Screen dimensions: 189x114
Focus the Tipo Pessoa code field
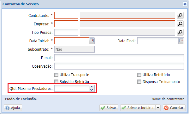click(66, 32)
